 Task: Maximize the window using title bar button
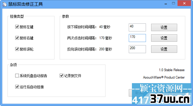173,3
